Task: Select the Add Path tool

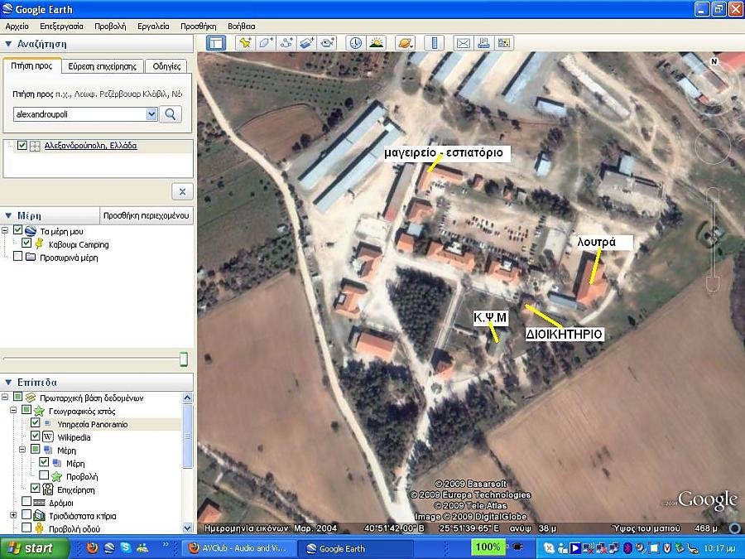Action: click(286, 43)
